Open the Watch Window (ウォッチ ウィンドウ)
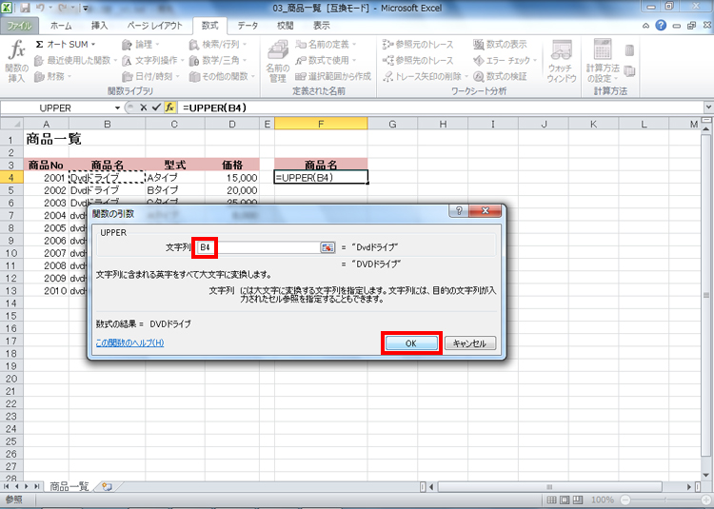This screenshot has width=714, height=509. point(561,62)
